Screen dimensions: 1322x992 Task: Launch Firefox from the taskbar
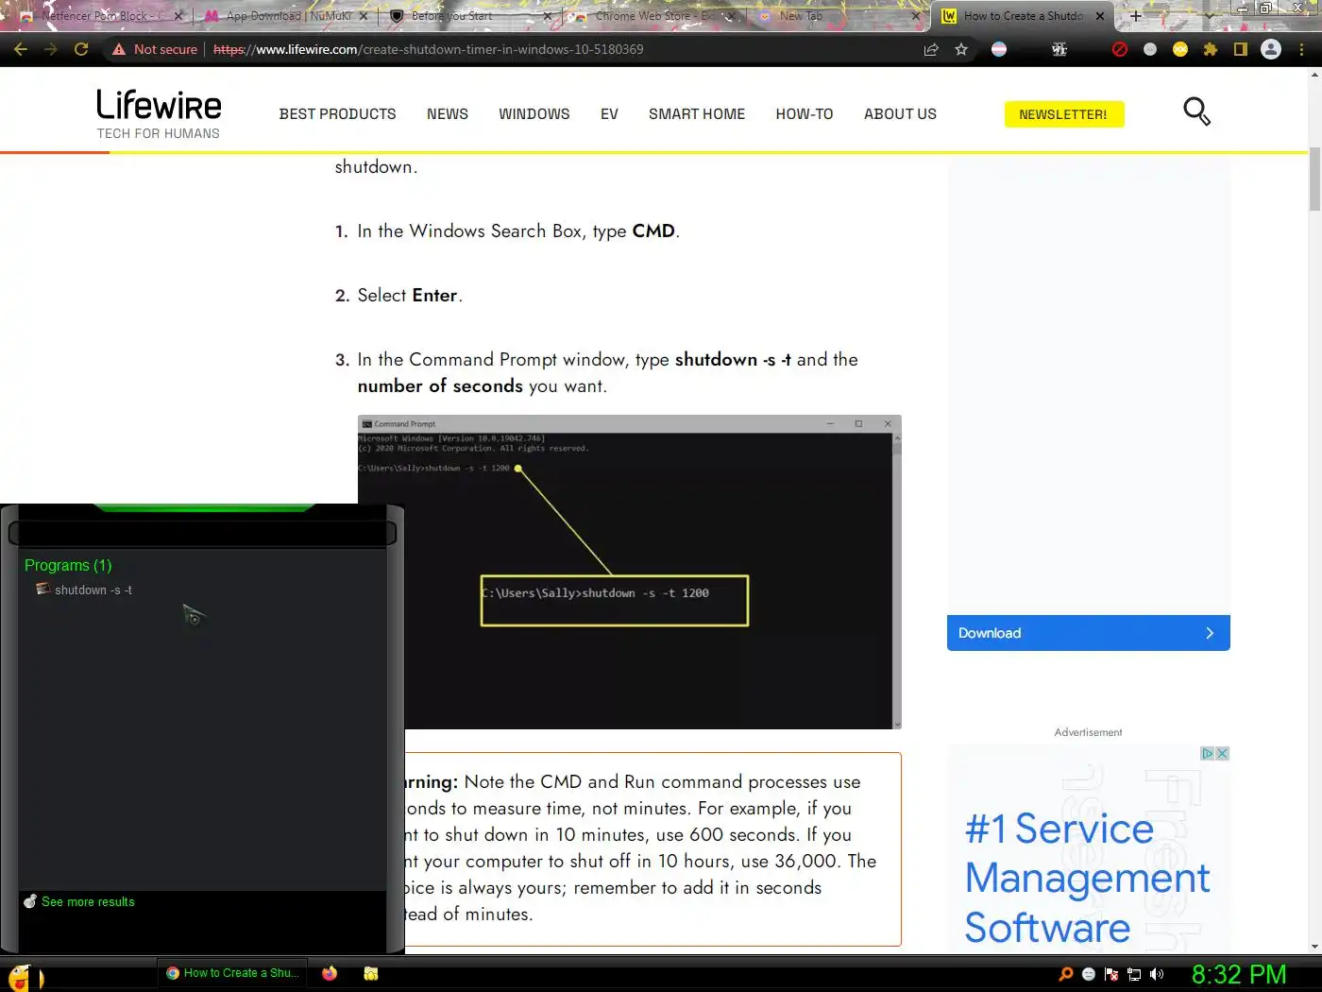(x=330, y=973)
